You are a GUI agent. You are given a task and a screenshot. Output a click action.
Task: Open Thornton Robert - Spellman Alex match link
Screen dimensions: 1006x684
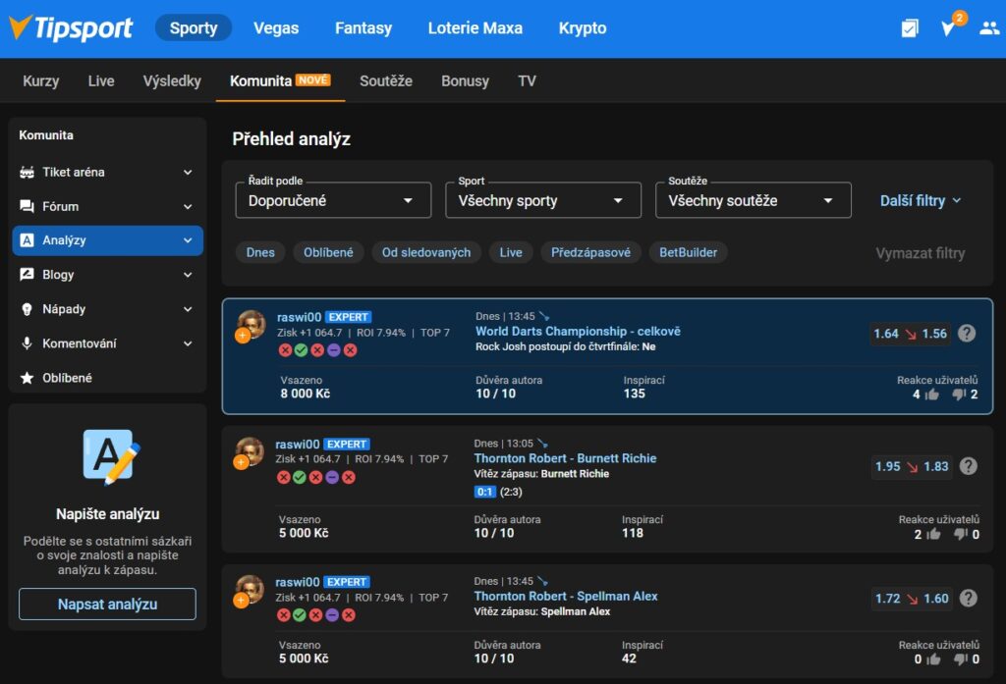tap(566, 596)
